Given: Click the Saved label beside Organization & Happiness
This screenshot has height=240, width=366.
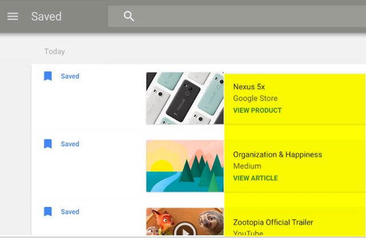Looking at the screenshot, I should coord(70,144).
